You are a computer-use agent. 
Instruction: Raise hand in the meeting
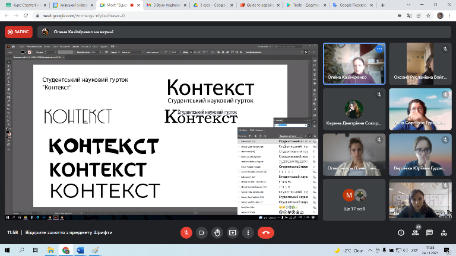[217, 232]
